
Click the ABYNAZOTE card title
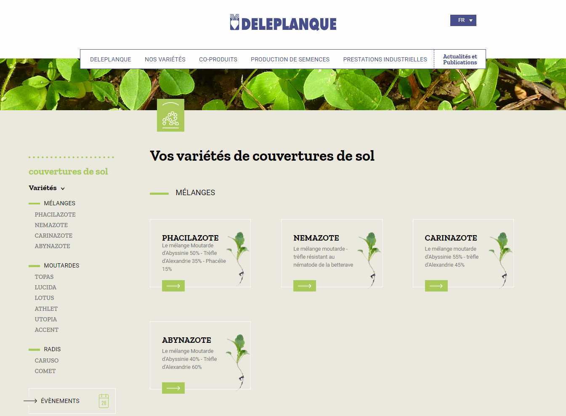(x=186, y=340)
